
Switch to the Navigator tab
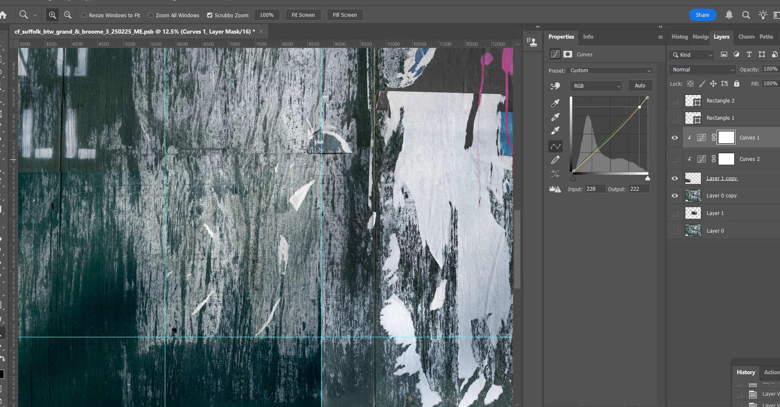pyautogui.click(x=701, y=37)
